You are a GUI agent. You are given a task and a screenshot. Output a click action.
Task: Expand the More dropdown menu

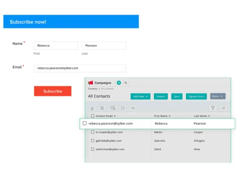(x=218, y=96)
